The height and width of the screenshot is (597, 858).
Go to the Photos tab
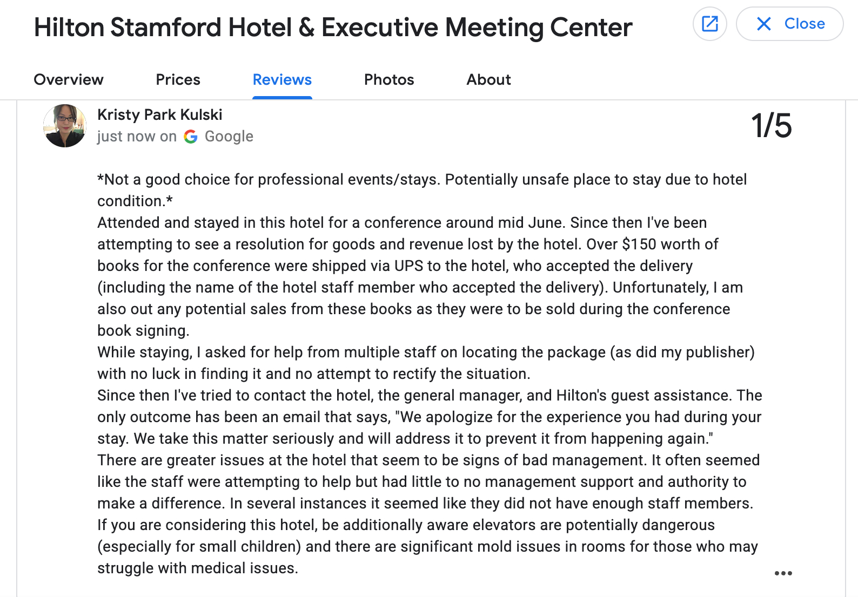[389, 80]
